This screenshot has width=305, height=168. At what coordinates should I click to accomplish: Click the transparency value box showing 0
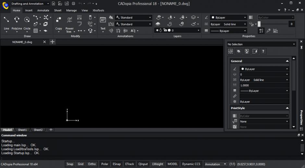[x=291, y=24]
